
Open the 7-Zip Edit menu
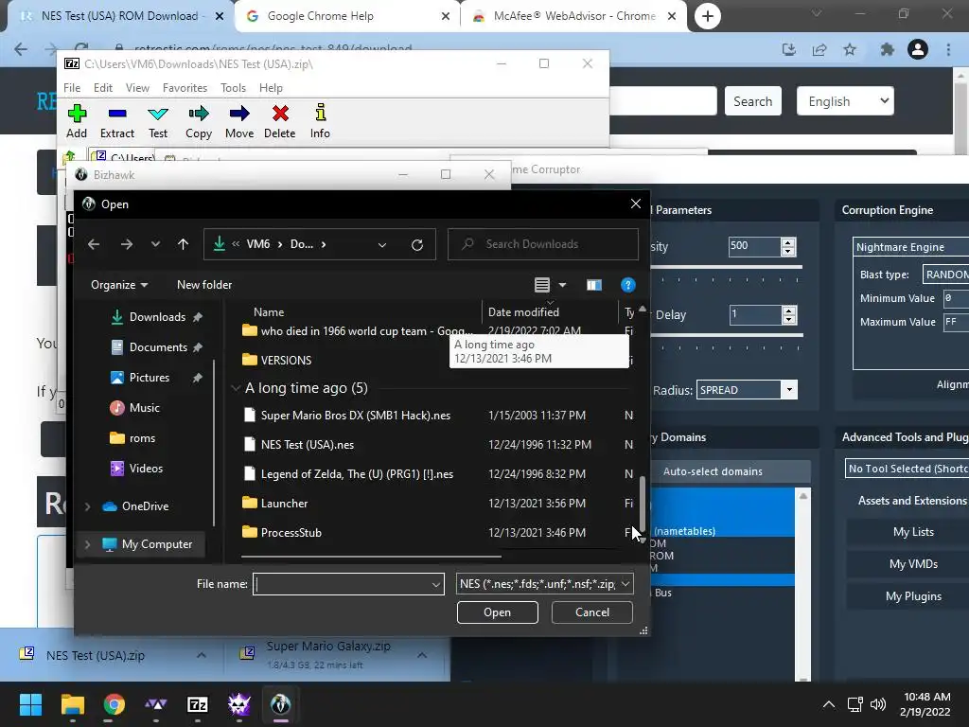tap(102, 88)
